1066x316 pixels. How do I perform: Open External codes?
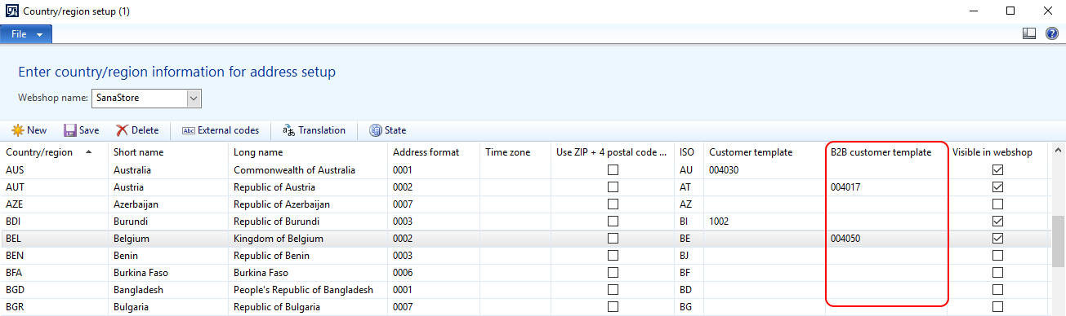point(221,130)
